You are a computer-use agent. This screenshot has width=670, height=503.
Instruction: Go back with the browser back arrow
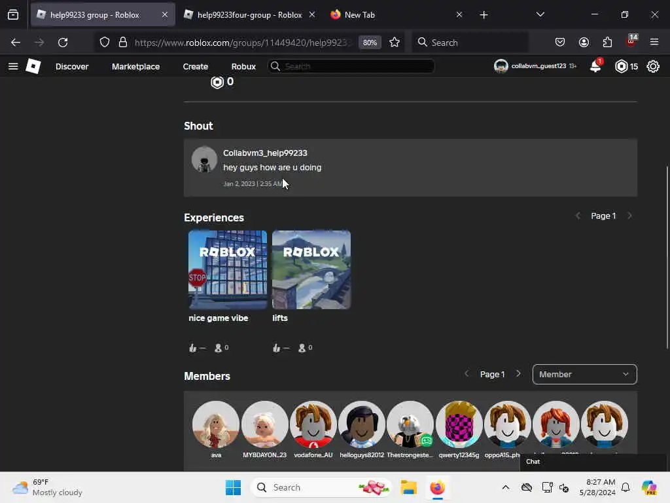(16, 43)
